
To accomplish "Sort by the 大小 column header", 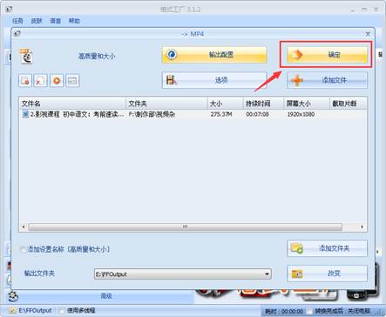I will 226,104.
